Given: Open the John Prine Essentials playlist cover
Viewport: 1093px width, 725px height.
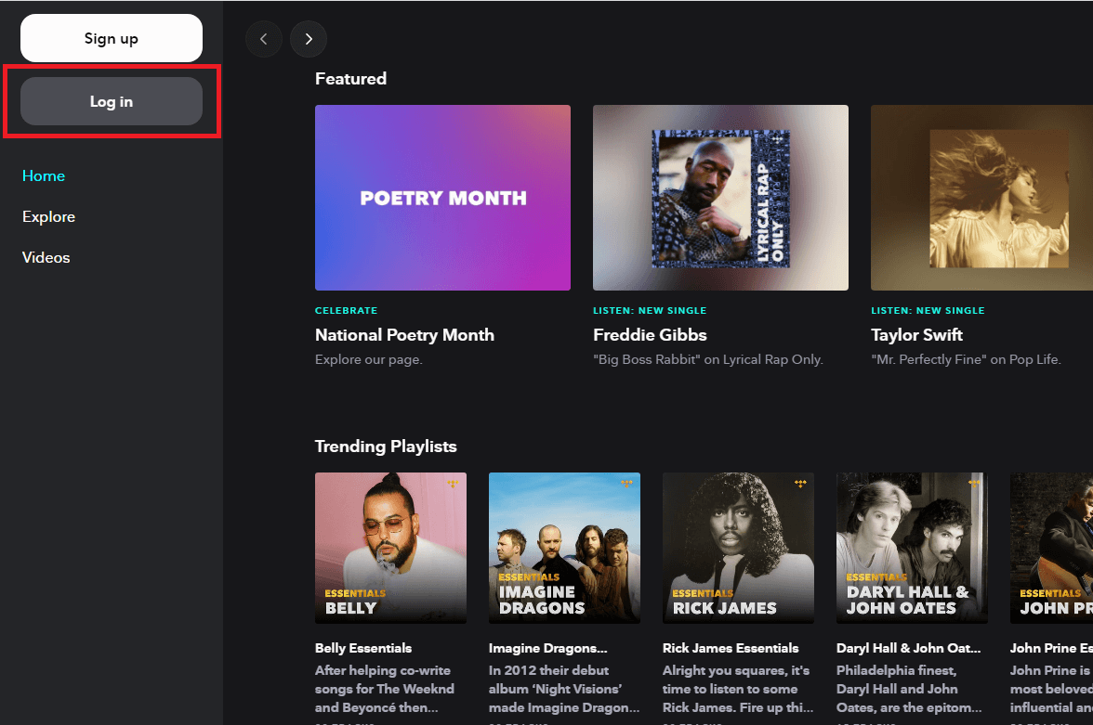Looking at the screenshot, I should [1051, 548].
